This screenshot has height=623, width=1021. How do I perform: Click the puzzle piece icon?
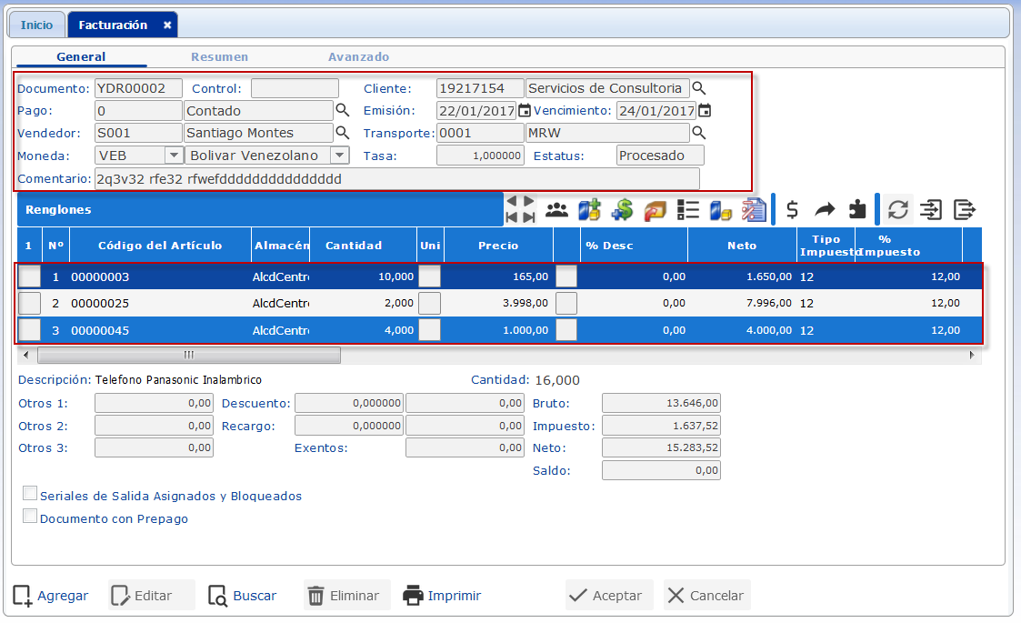click(x=856, y=210)
